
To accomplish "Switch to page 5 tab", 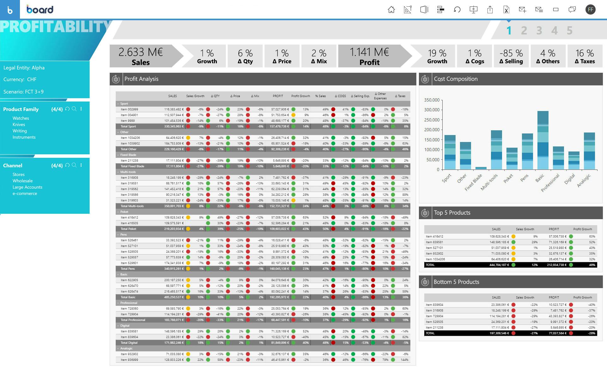I will click(569, 31).
